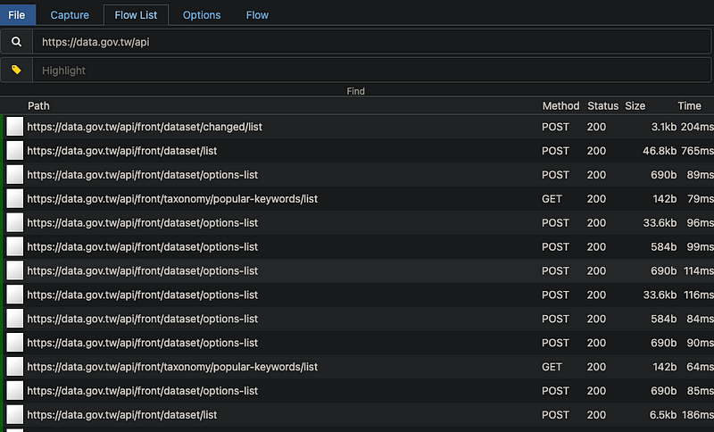This screenshot has width=714, height=432.
Task: Click into the Highlight input field
Action: [x=357, y=70]
